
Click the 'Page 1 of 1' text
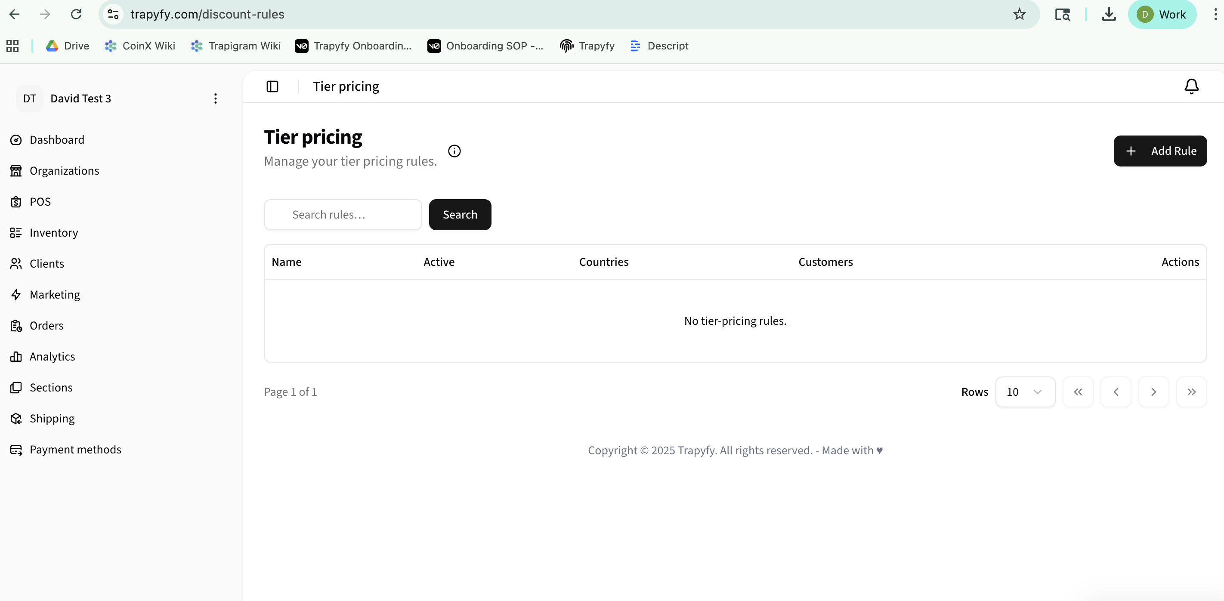[291, 392]
